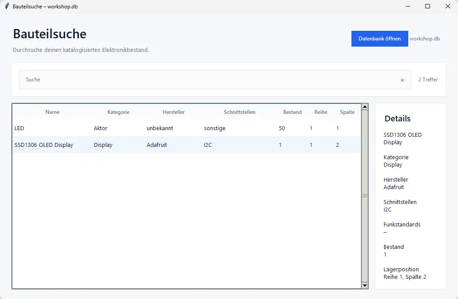Open the Datenbank öffnen dialog
The width and height of the screenshot is (458, 299).
(380, 39)
